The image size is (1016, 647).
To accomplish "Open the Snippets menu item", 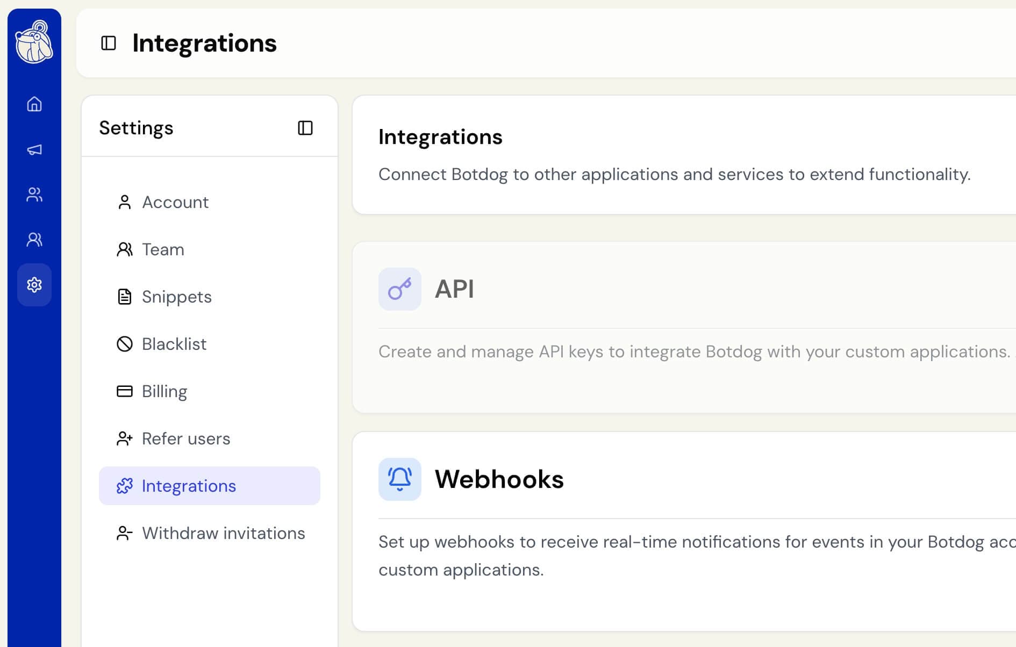I will coord(210,297).
